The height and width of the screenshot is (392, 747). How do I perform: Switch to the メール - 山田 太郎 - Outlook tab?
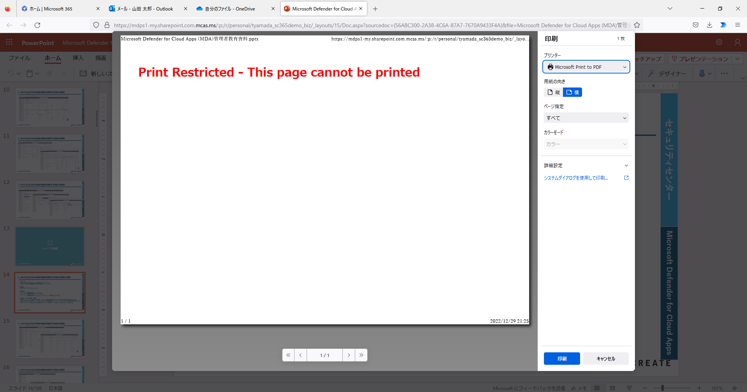point(148,9)
